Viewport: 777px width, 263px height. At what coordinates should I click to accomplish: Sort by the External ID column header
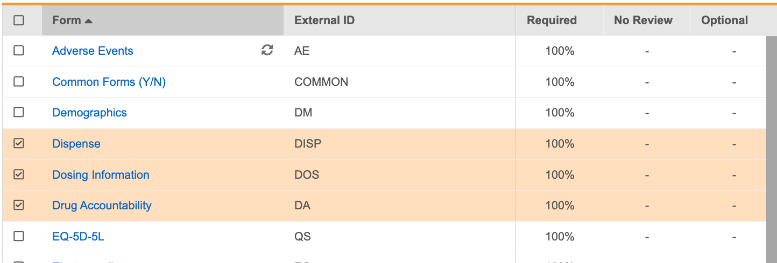coord(324,20)
